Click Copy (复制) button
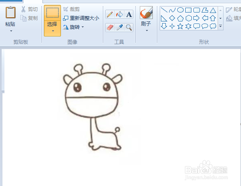Viewport: 241px width, 186px height. (x=29, y=18)
